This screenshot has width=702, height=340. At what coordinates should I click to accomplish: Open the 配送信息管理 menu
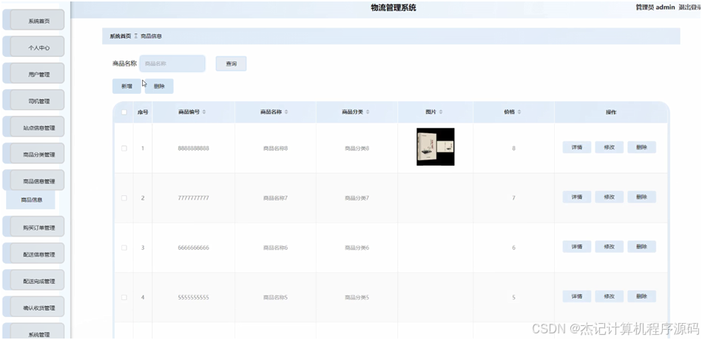point(37,254)
